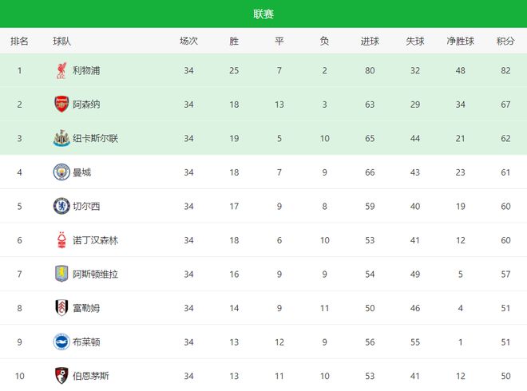This screenshot has height=391, width=527.
Task: Open the 诺丁汉森林 team name link
Action: (x=95, y=240)
